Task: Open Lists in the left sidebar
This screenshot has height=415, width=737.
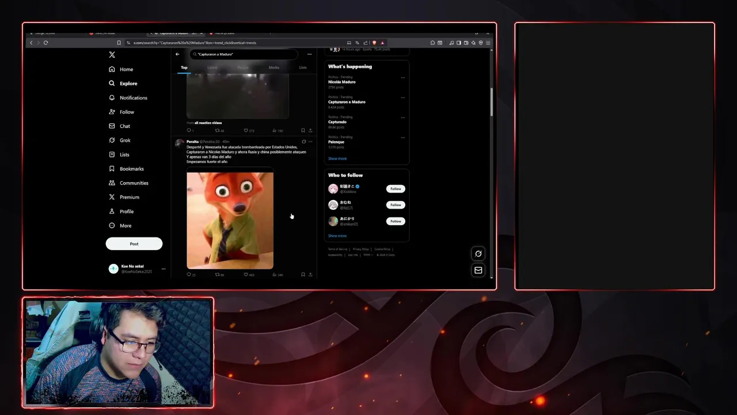Action: pos(119,154)
